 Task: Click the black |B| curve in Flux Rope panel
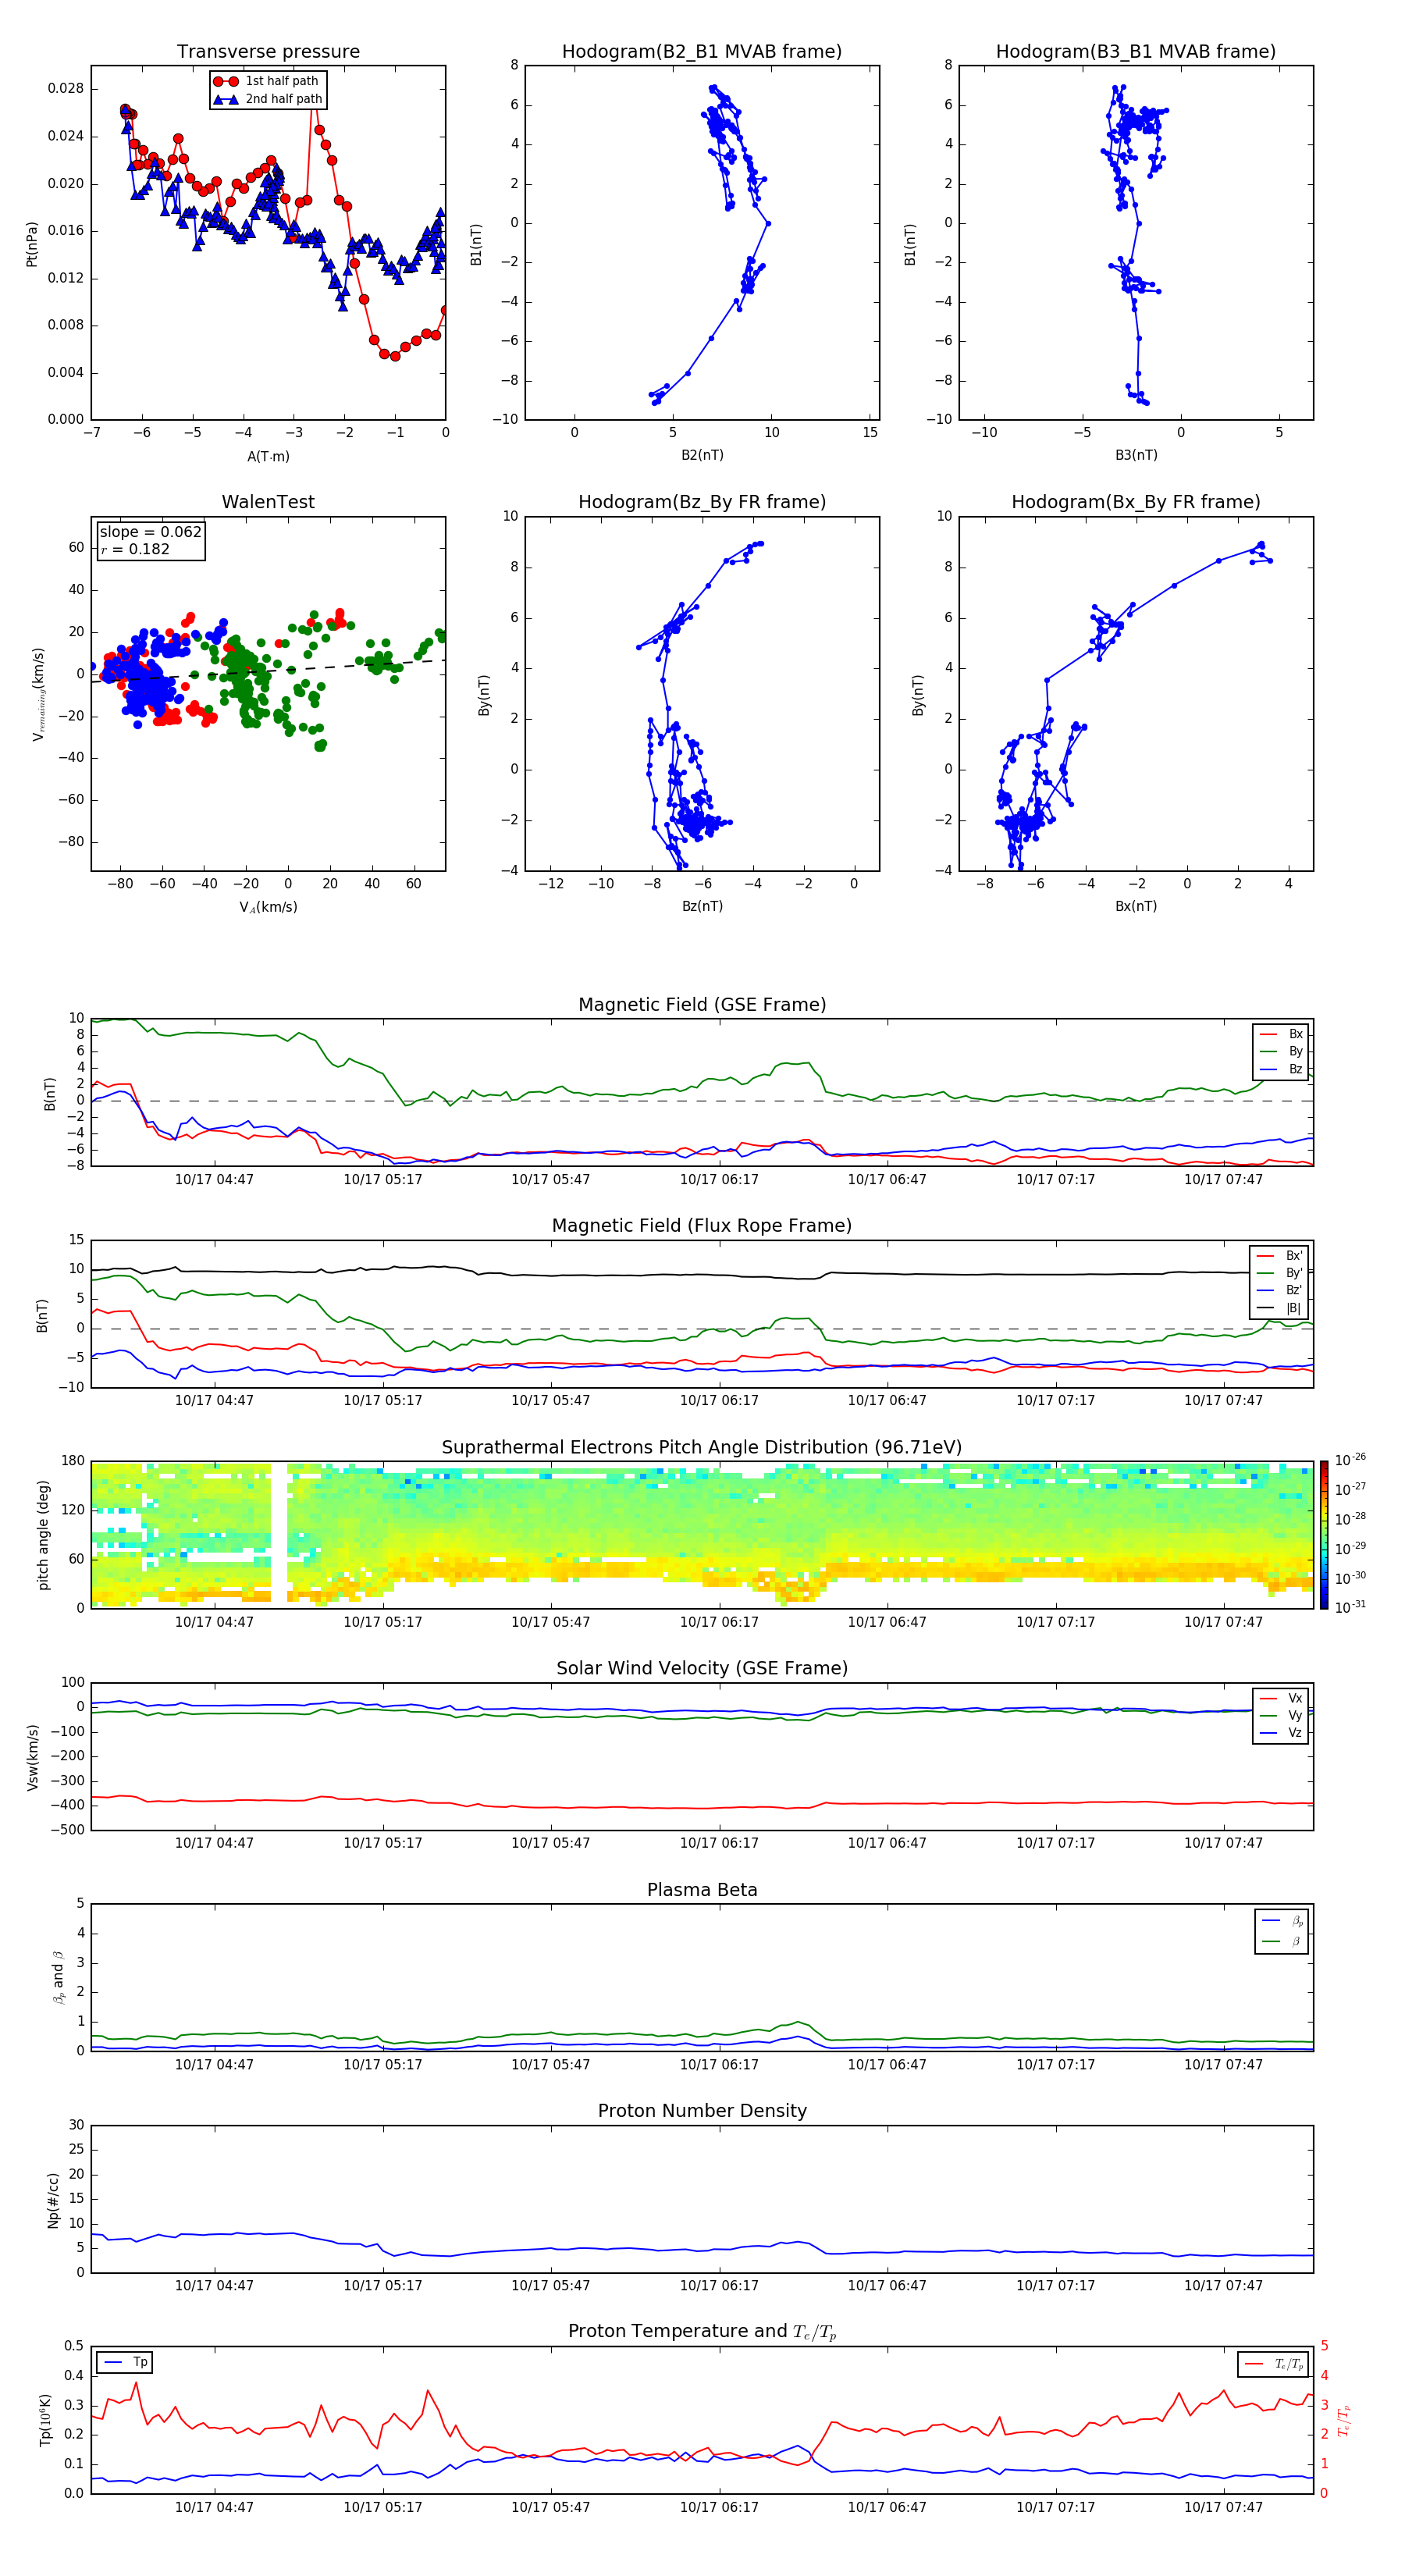[700, 1275]
